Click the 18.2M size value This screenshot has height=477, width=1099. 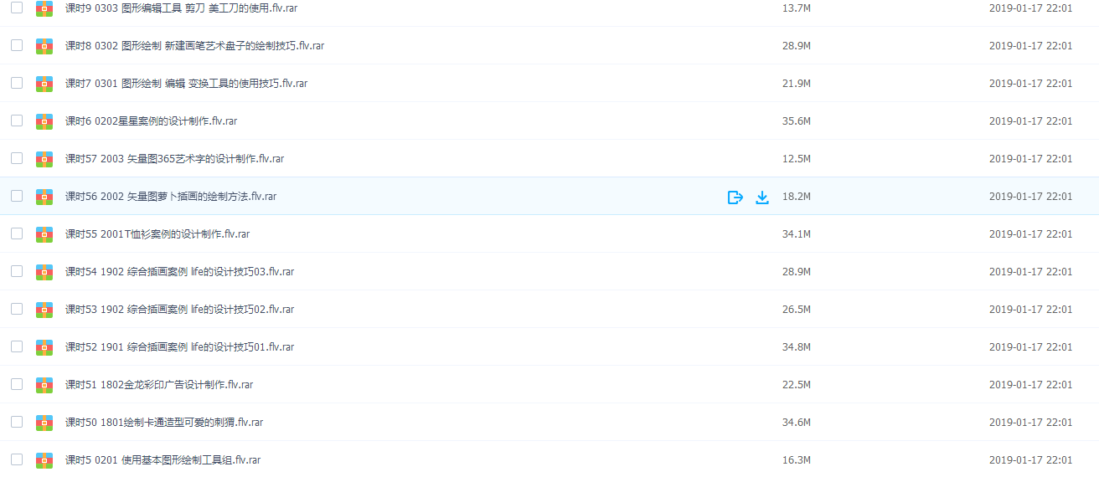[x=796, y=197]
